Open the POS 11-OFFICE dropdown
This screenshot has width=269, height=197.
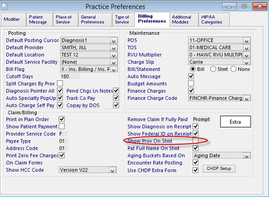click(219, 40)
